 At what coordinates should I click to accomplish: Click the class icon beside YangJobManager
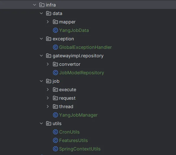click(55, 115)
